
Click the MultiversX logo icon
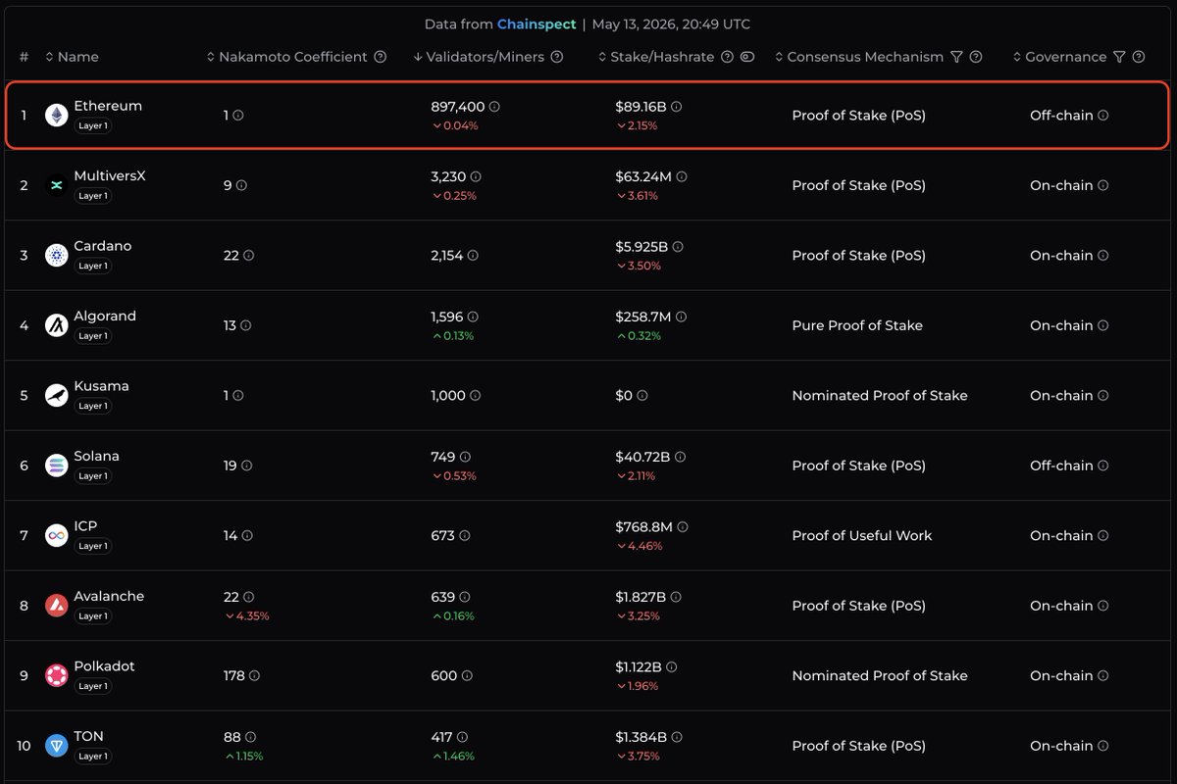(x=57, y=185)
